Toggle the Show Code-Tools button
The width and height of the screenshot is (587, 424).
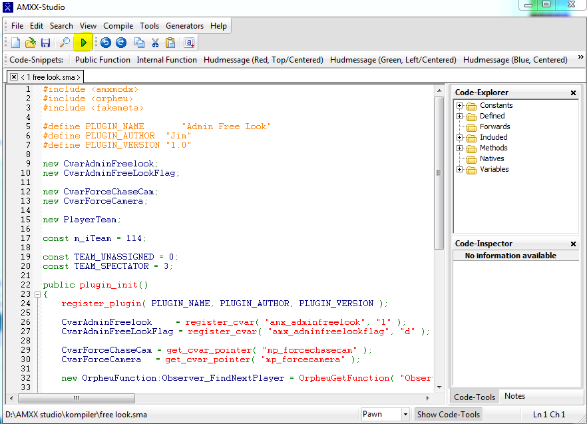pos(448,414)
